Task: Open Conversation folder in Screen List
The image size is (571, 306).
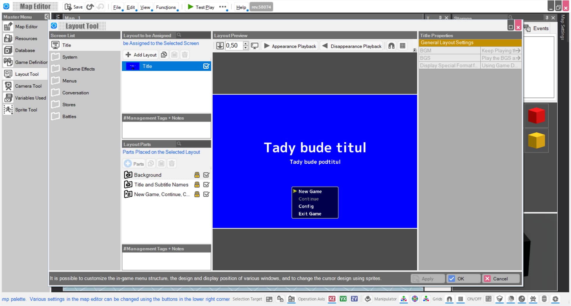Action: [x=85, y=93]
